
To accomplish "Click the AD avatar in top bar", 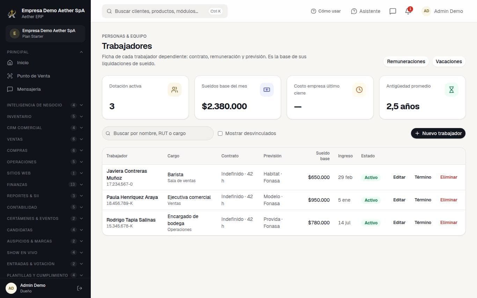I will point(426,11).
